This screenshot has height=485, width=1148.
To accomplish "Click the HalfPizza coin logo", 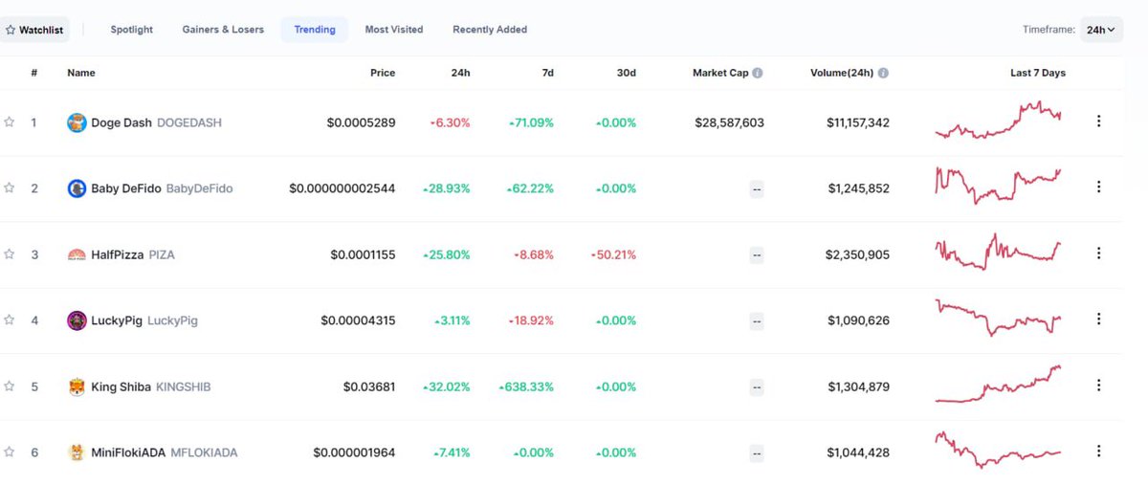I will 77,254.
